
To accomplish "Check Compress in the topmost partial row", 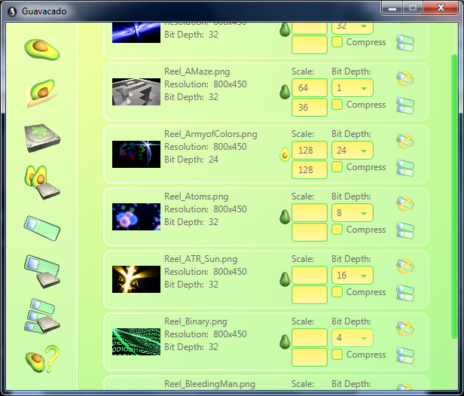I will pyautogui.click(x=337, y=42).
